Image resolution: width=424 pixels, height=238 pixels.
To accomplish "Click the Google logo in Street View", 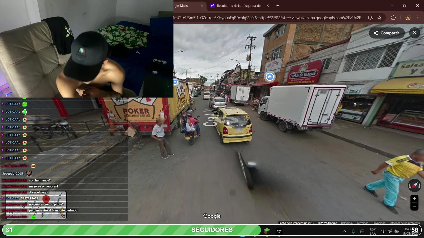I will 212,216.
